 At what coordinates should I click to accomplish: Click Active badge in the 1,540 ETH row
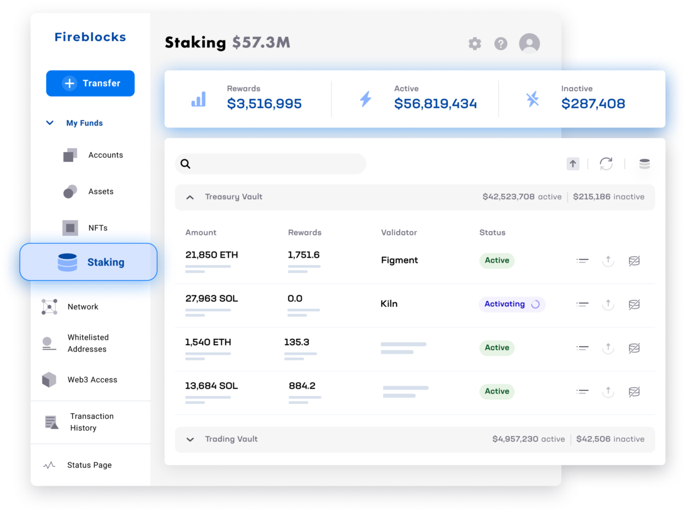(x=497, y=348)
